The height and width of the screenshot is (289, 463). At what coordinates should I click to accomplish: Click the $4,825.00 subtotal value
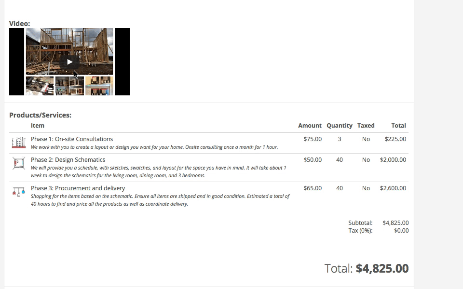(x=395, y=223)
